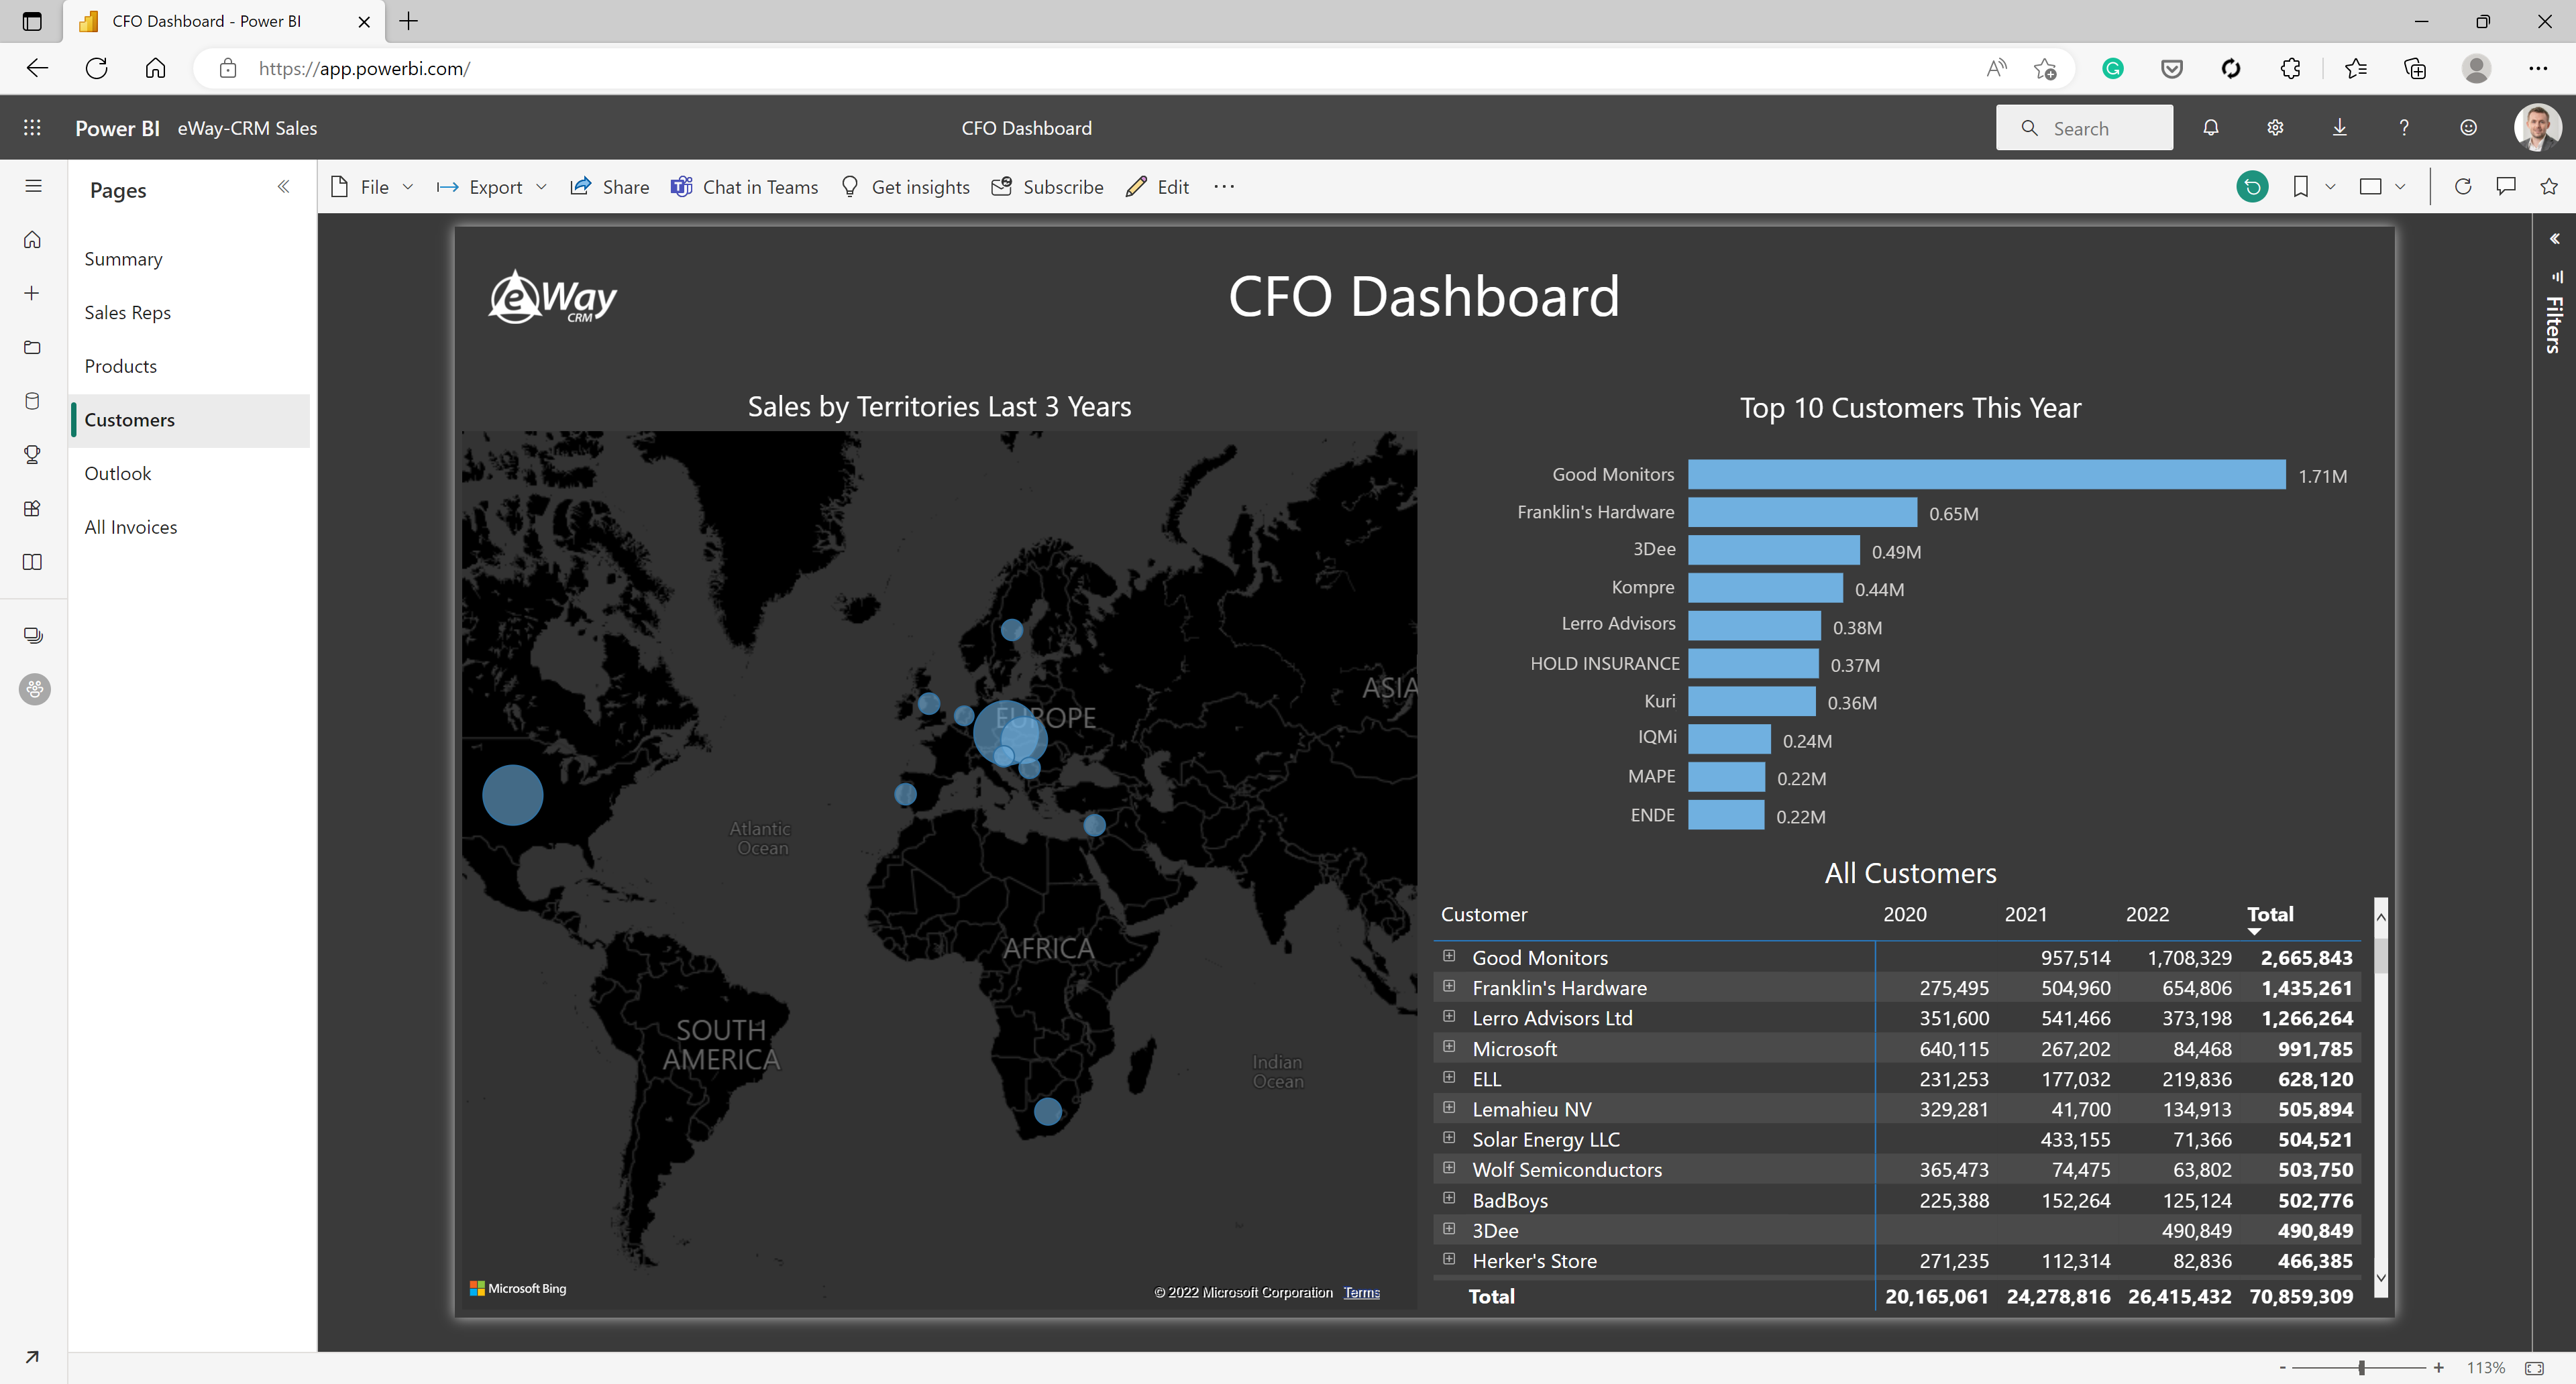Click Chat in Teams button
This screenshot has width=2576, height=1384.
click(745, 187)
